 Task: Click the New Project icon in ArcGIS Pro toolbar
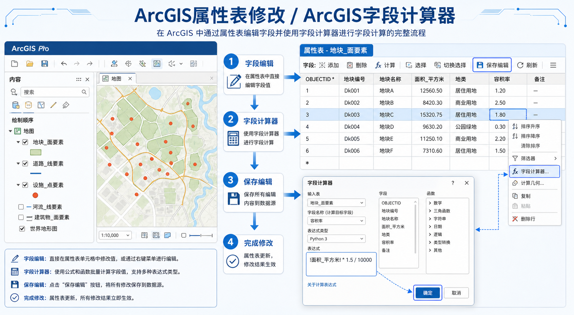click(x=15, y=64)
